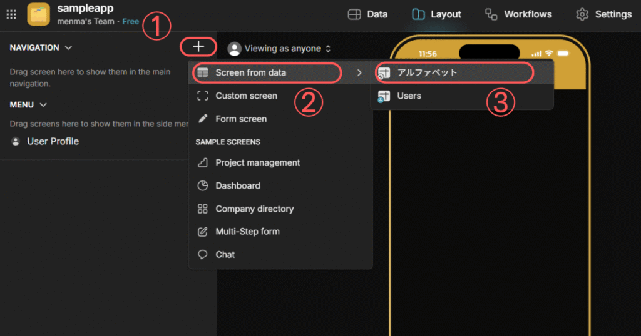Collapse the NAVIGATION section chevron
641x336 pixels.
pyautogui.click(x=68, y=47)
